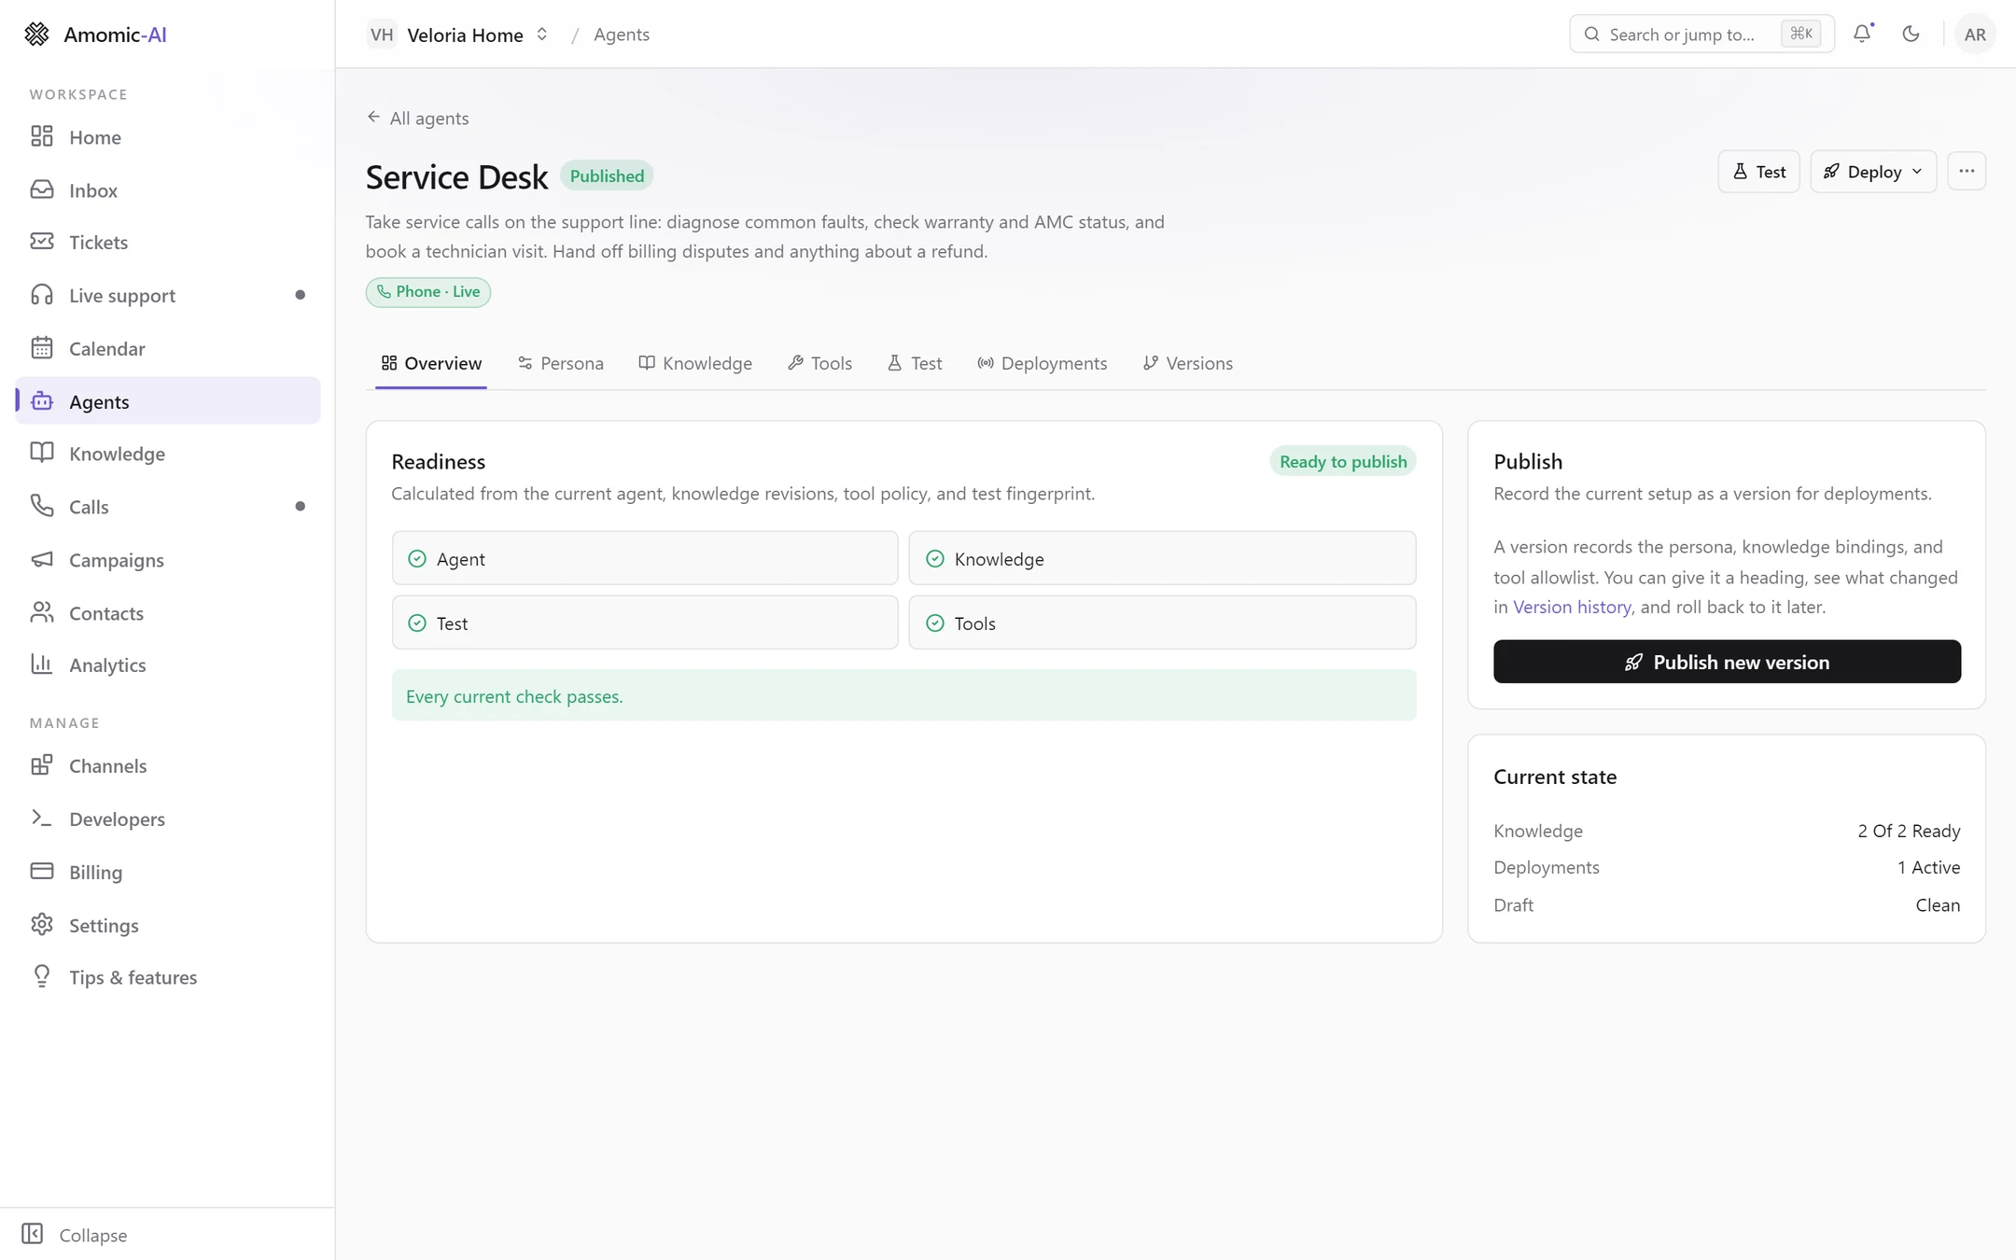Collapse the sidebar
The height and width of the screenshot is (1260, 2016).
(75, 1235)
